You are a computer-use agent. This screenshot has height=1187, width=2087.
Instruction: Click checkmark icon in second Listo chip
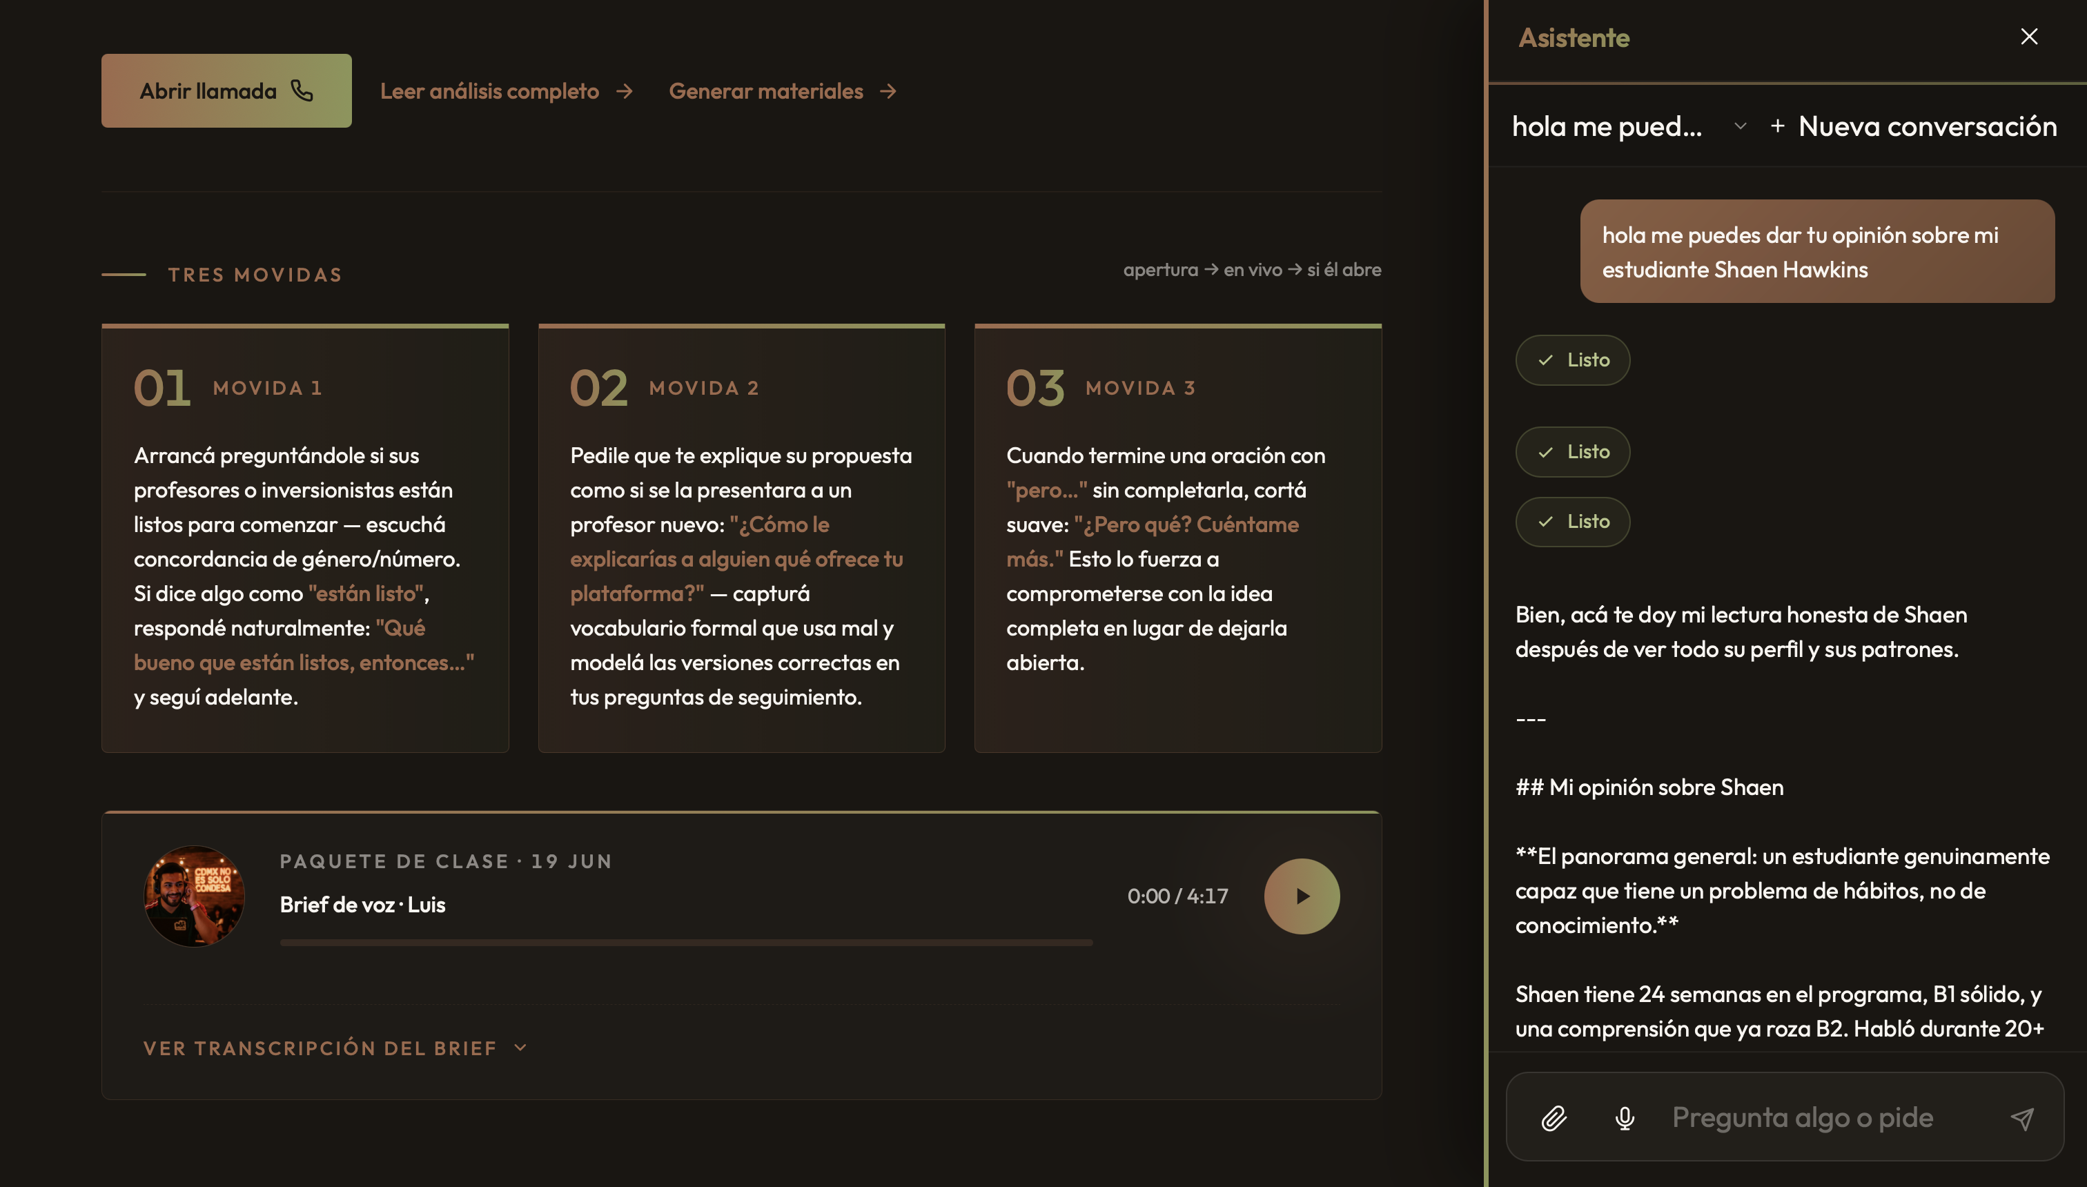coord(1546,451)
